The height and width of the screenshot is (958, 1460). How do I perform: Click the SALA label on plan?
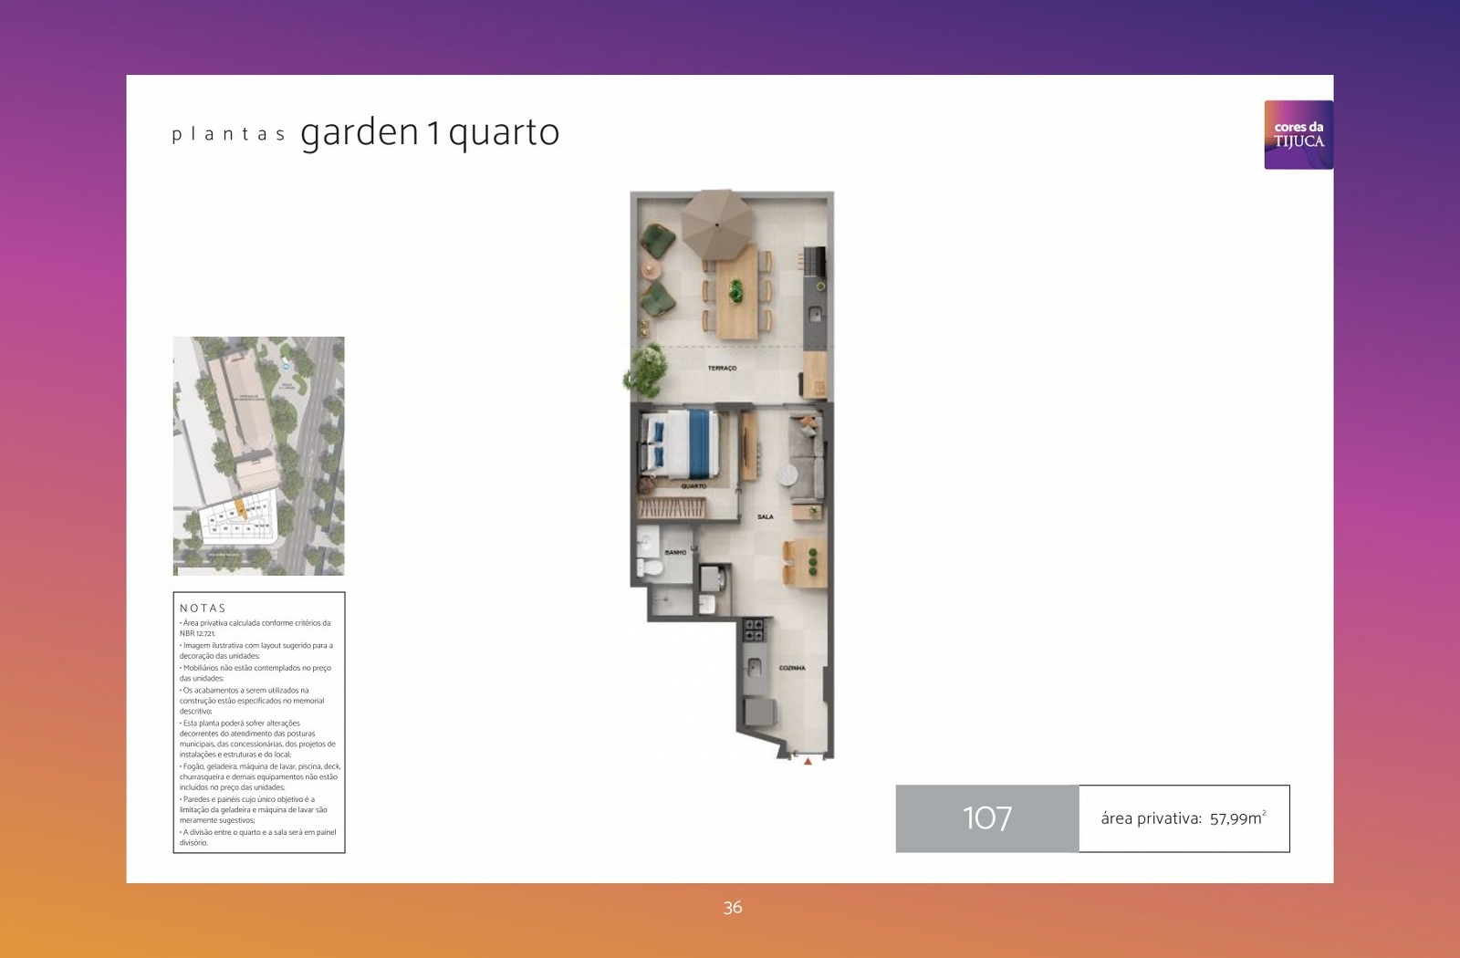point(765,517)
